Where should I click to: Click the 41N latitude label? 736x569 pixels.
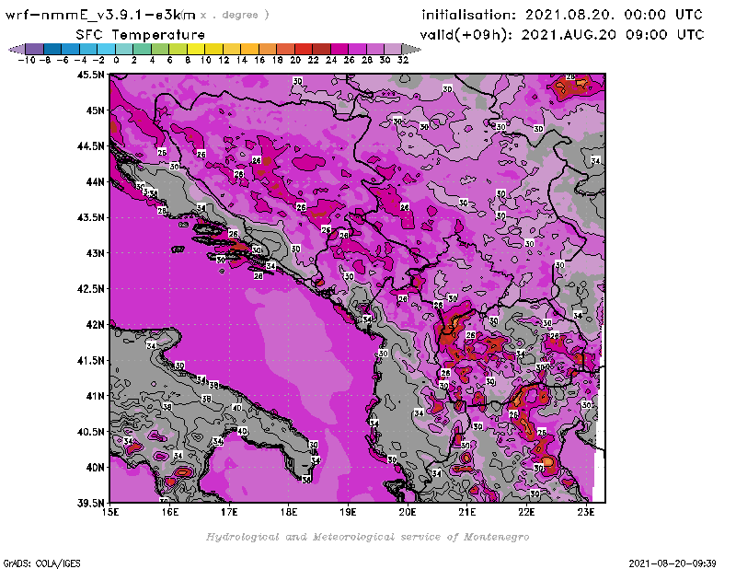[95, 396]
